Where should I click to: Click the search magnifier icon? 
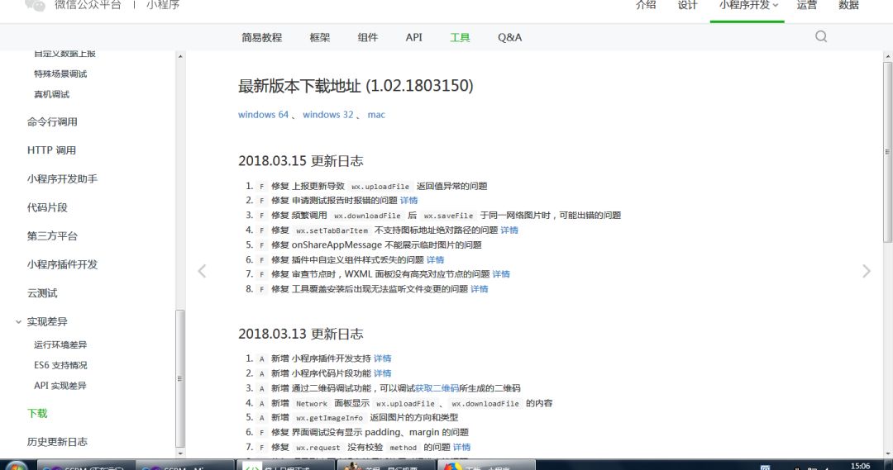821,37
